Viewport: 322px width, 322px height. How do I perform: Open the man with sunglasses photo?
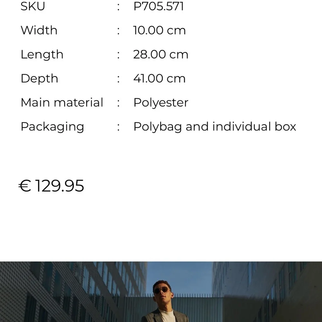(x=161, y=292)
